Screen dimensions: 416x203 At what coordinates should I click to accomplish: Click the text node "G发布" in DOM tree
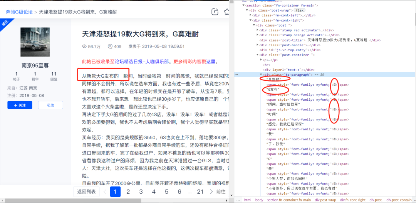(273, 90)
